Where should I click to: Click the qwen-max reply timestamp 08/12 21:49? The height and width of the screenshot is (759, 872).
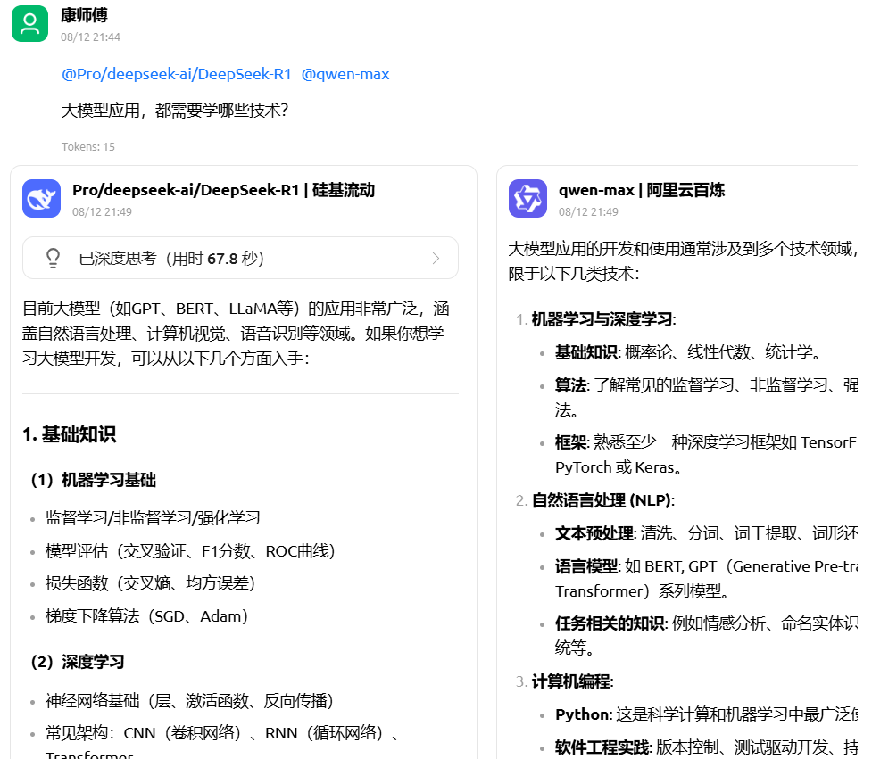pyautogui.click(x=588, y=211)
